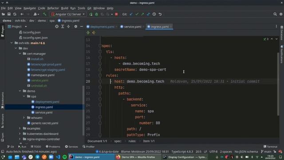284x160 pixels.
Task: Toggle code fold at line 23 backend
Action: point(100,99)
